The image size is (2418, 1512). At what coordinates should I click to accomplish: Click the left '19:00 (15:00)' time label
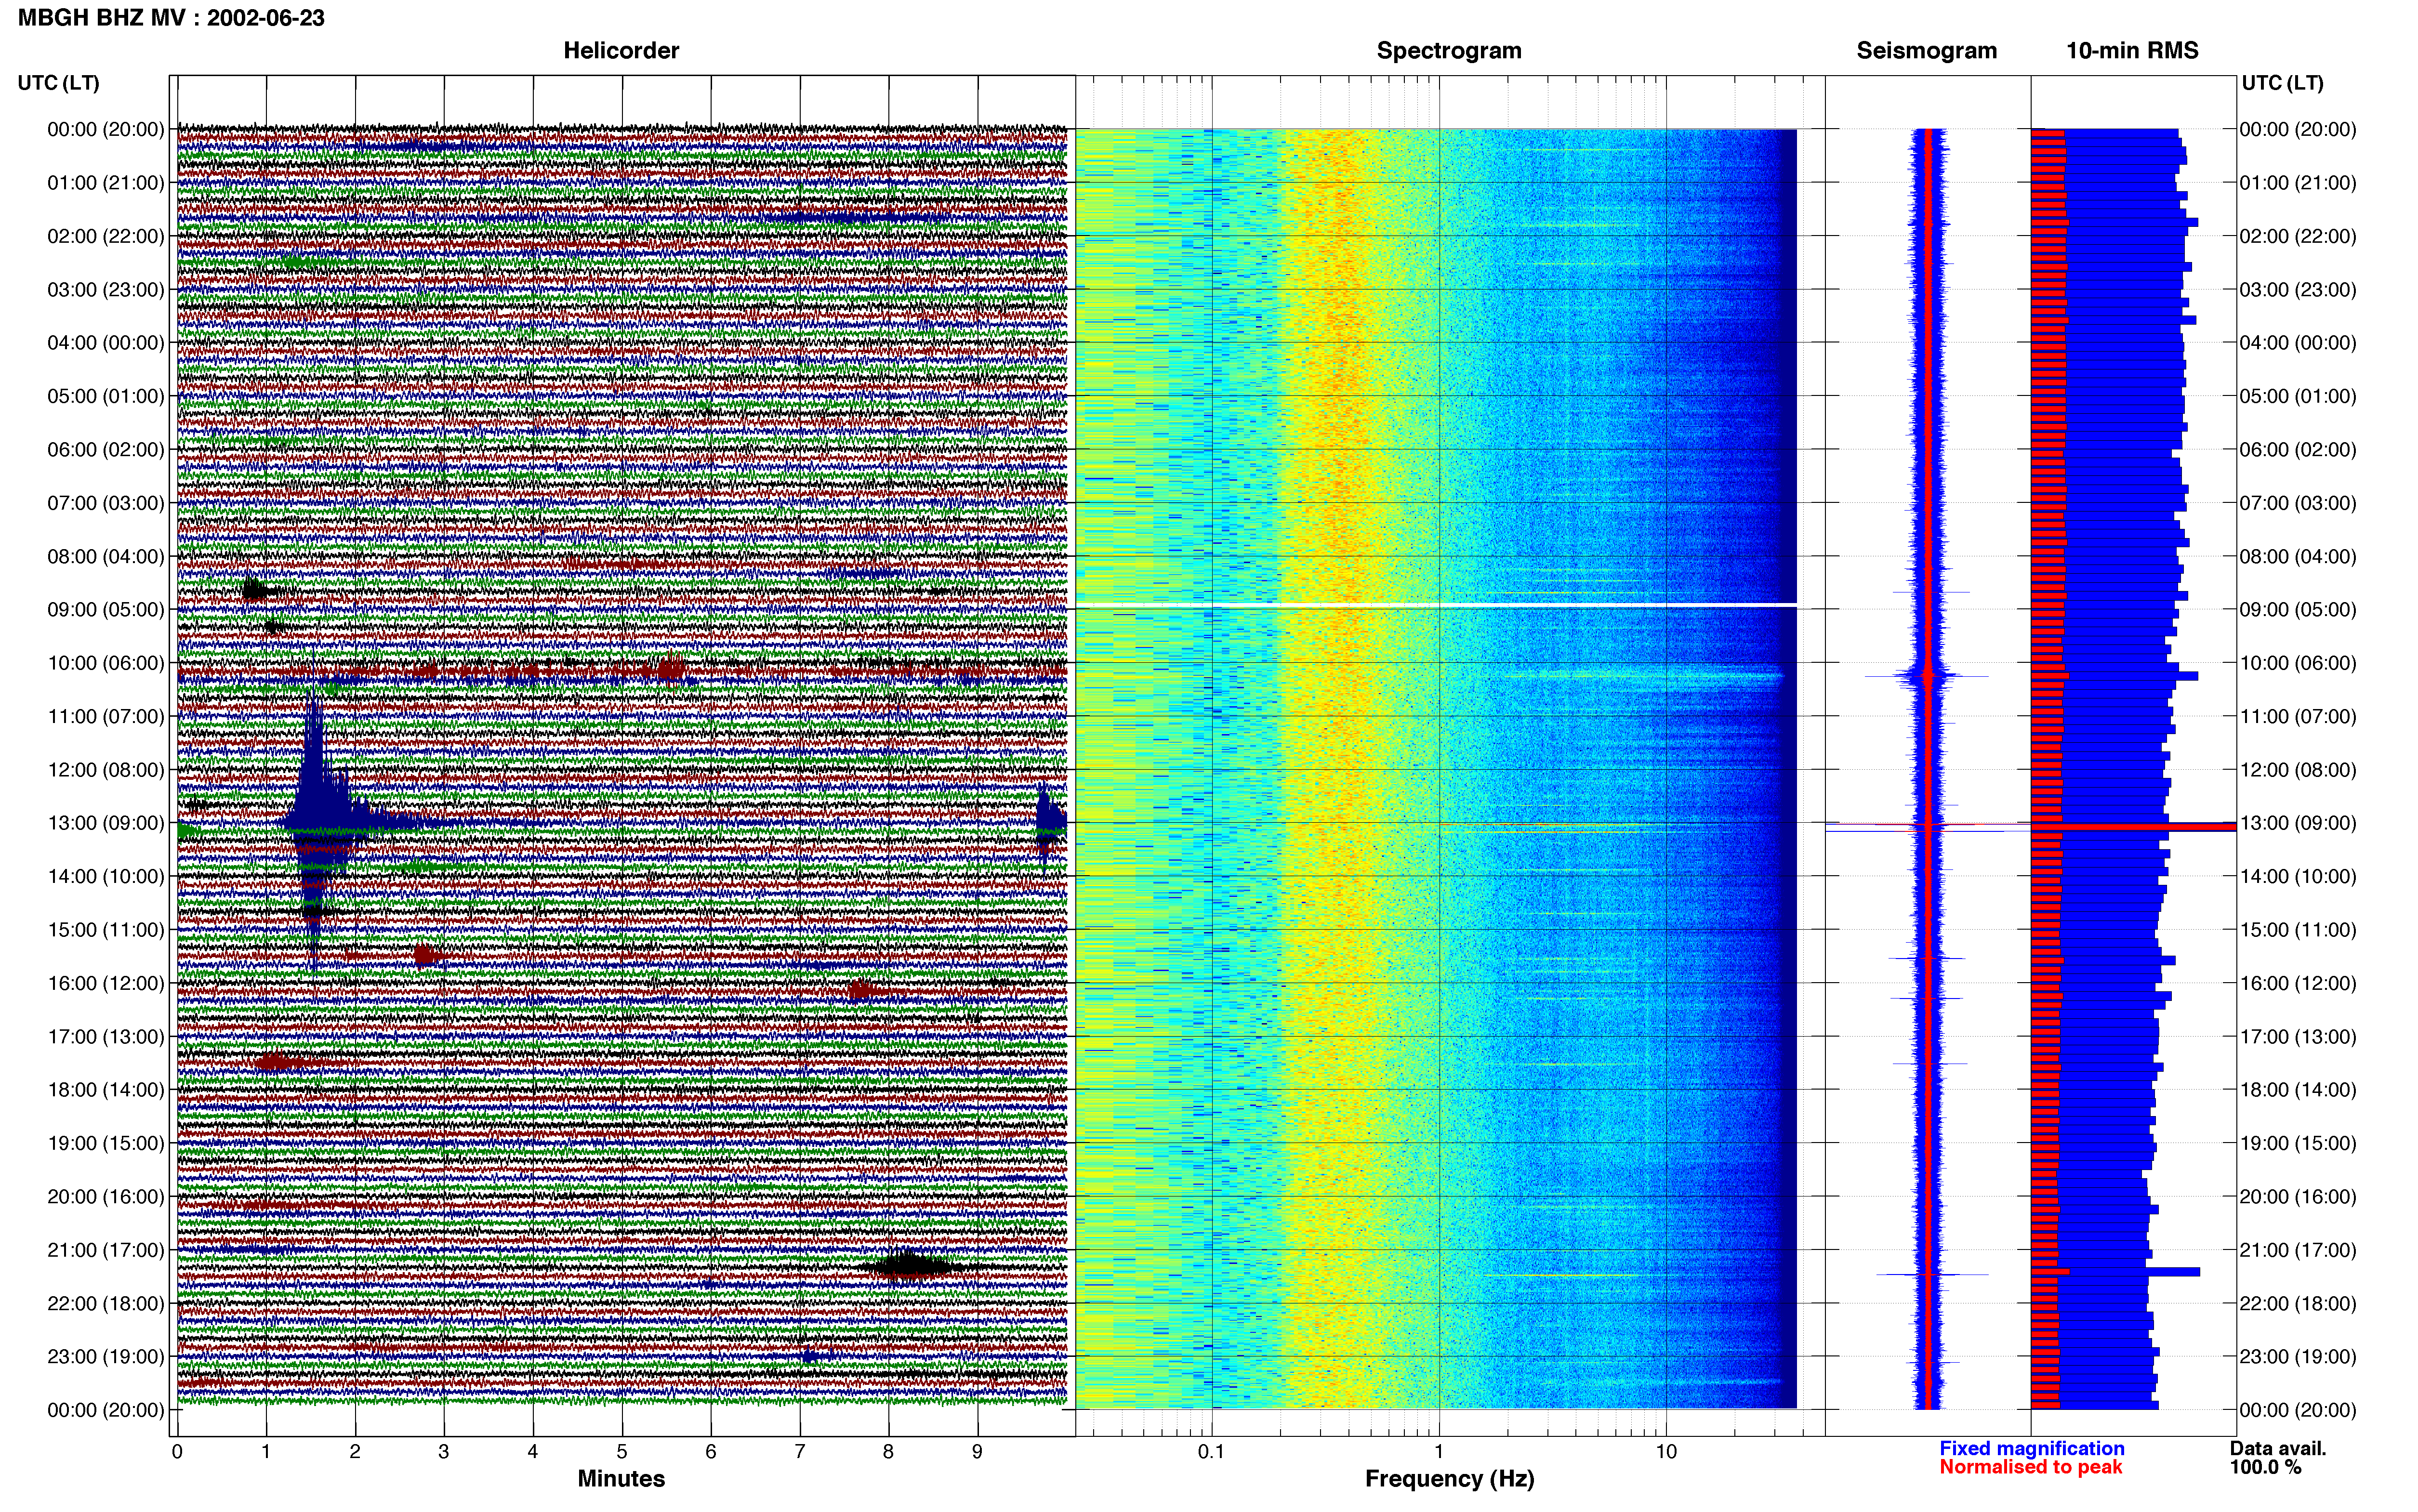click(106, 1143)
